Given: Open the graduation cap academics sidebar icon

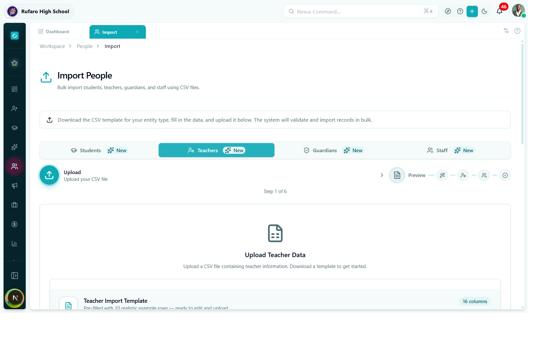Looking at the screenshot, I should point(14,128).
